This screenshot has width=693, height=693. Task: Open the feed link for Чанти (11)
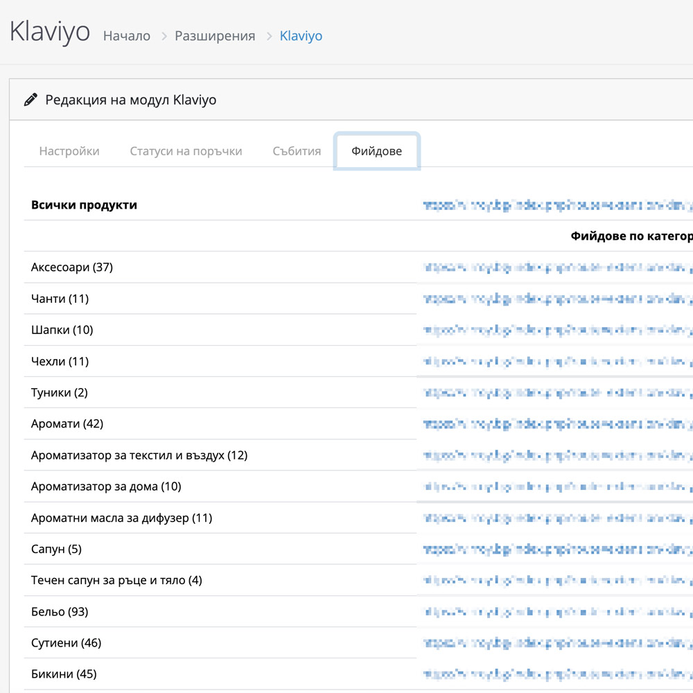558,299
